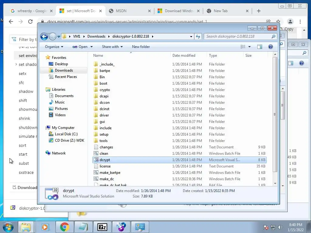This screenshot has height=233, width=311.
Task: Click the Explorer help icon
Action: 270,47
